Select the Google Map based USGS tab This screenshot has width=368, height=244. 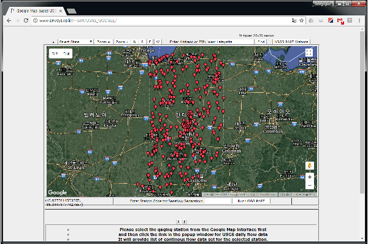(x=36, y=11)
